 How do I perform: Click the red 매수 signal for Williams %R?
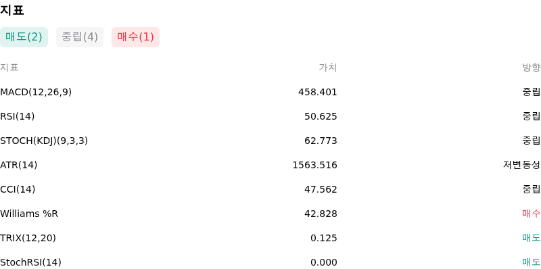532,214
